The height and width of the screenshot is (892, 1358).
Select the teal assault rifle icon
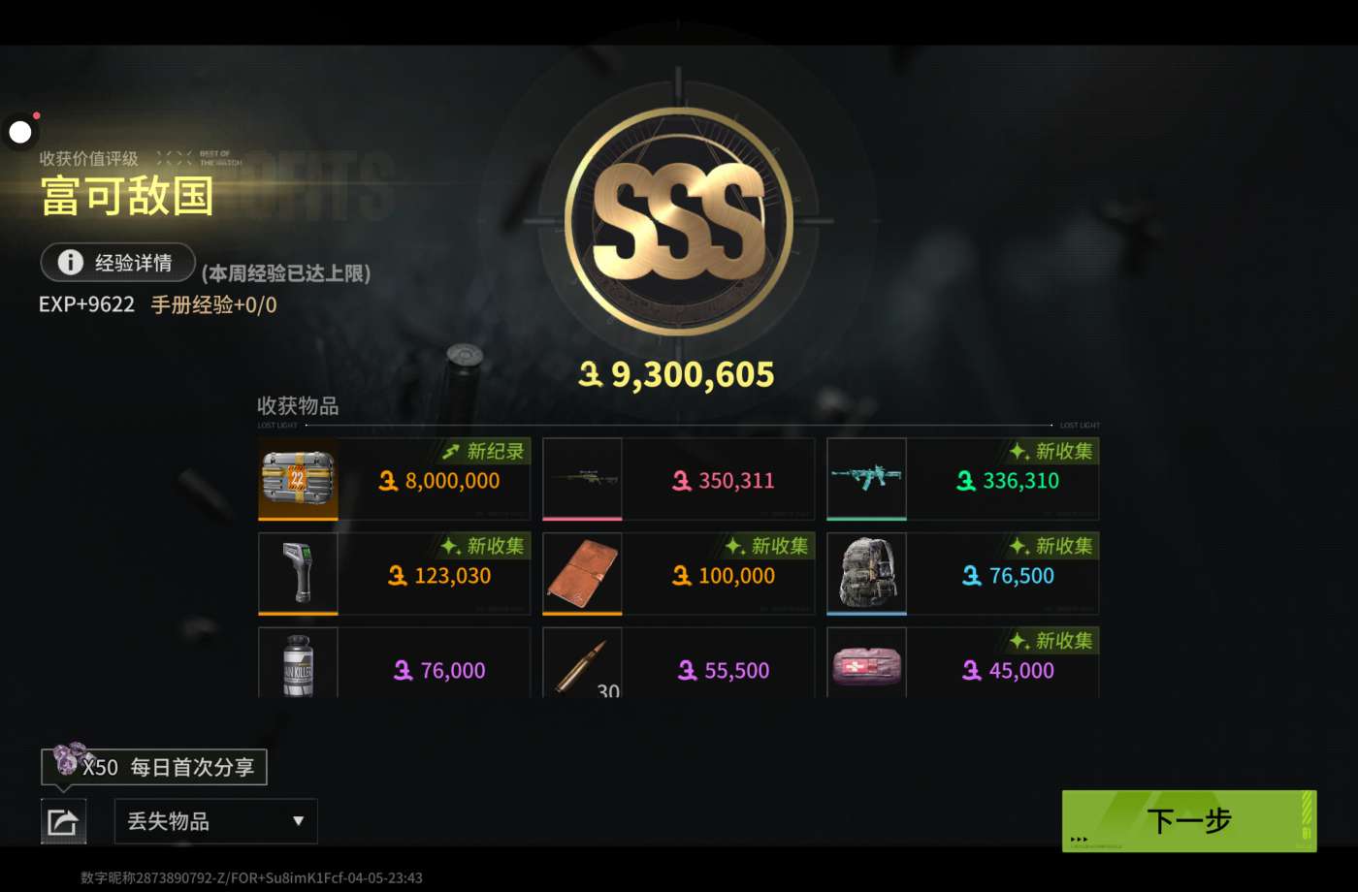[x=866, y=478]
